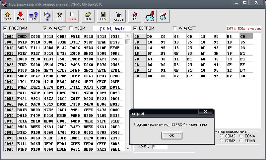Run the Test chip function
Viewport: 266px width, 160px height.
33,16
